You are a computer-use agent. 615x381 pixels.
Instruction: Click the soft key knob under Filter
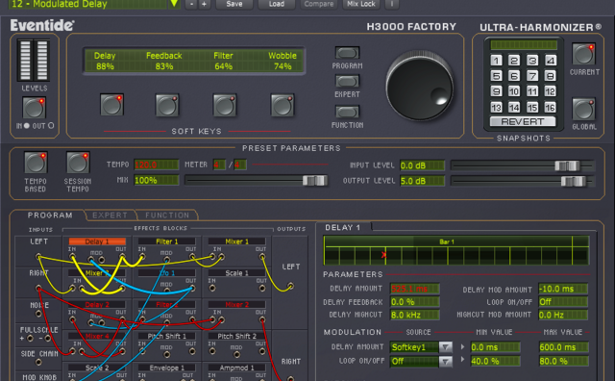(x=225, y=105)
